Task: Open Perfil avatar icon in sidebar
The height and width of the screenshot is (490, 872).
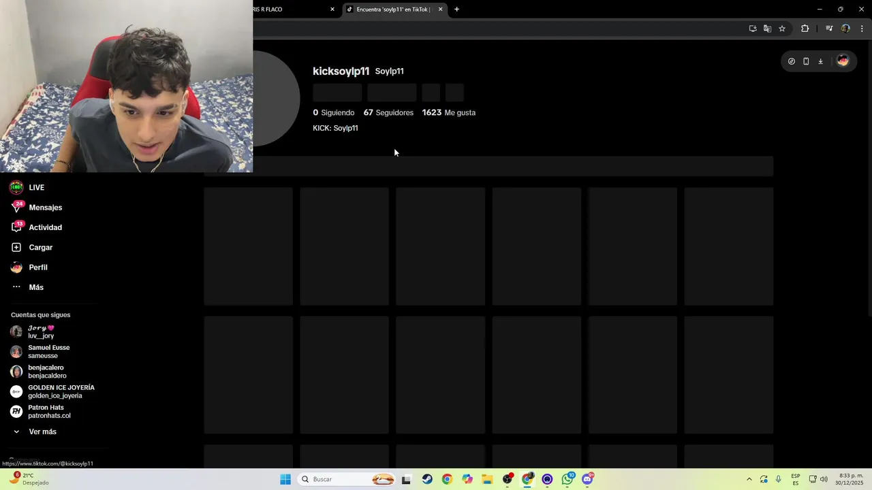Action: click(16, 267)
